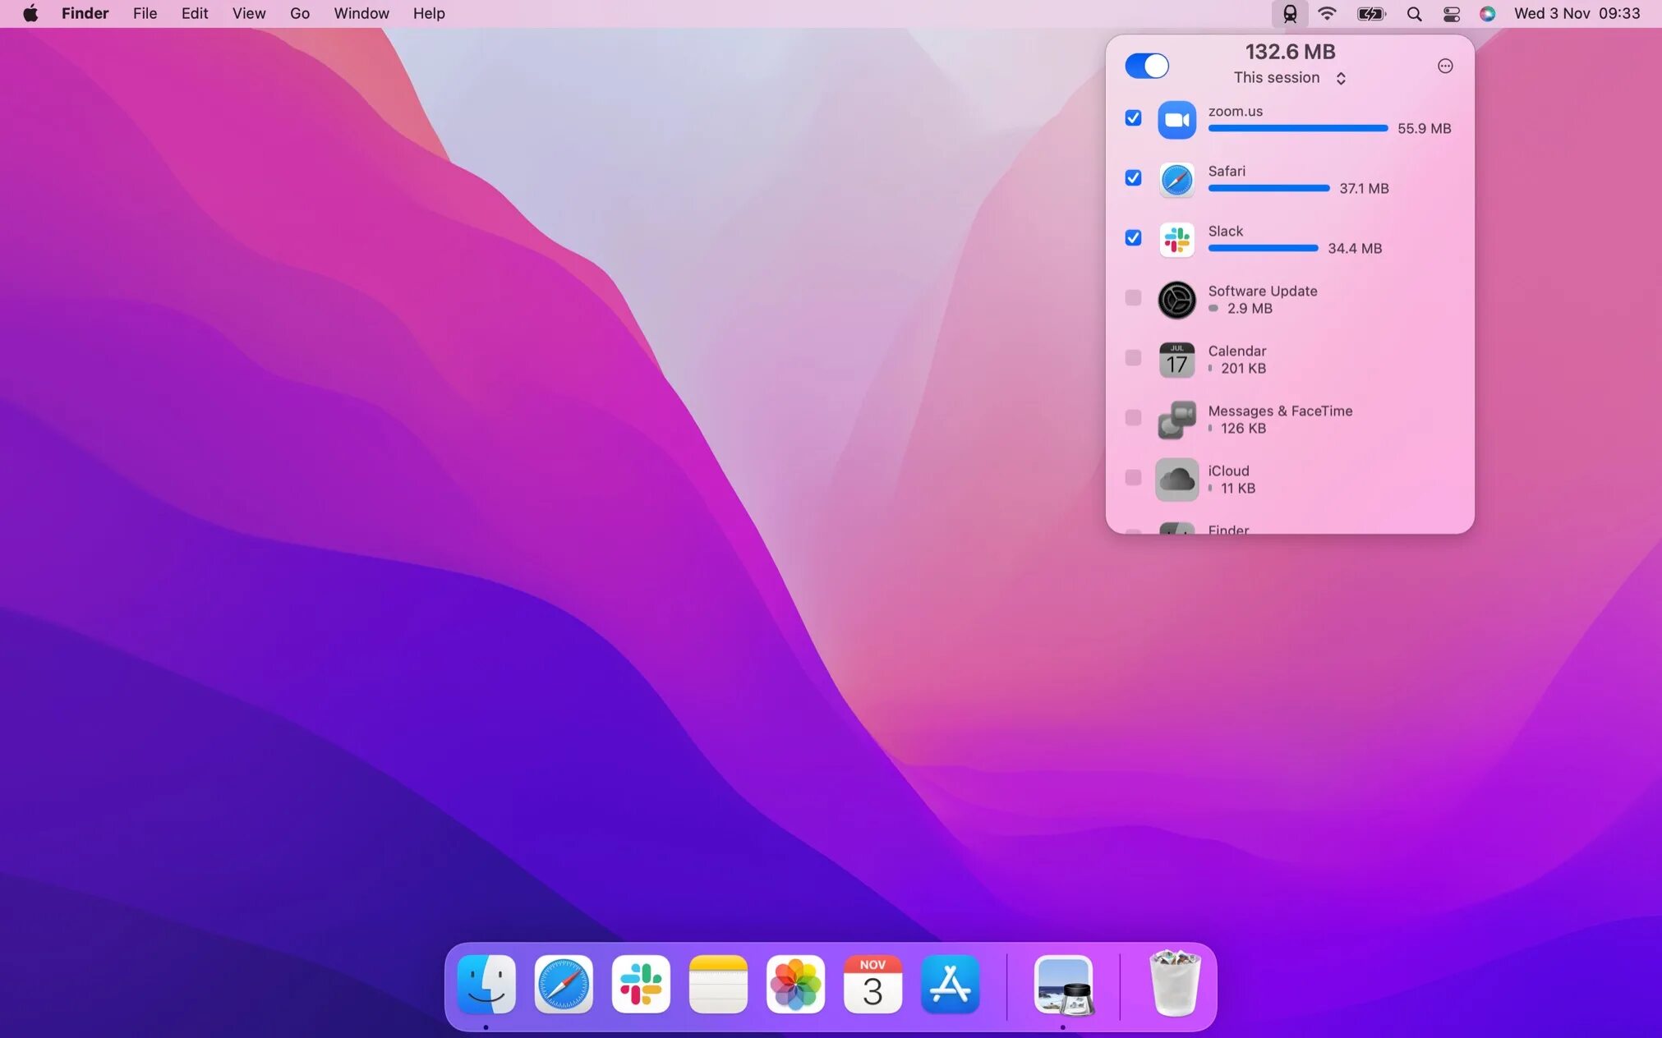Uncheck the Safari data access checkbox

tap(1133, 178)
